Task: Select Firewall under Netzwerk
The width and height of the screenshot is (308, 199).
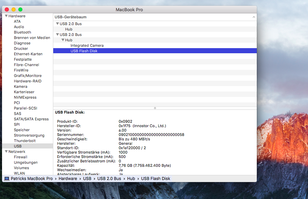Action: tap(21, 157)
